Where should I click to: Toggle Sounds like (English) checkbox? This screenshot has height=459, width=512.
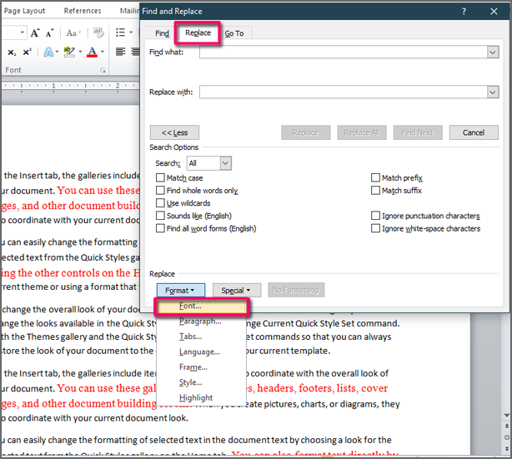(x=160, y=216)
